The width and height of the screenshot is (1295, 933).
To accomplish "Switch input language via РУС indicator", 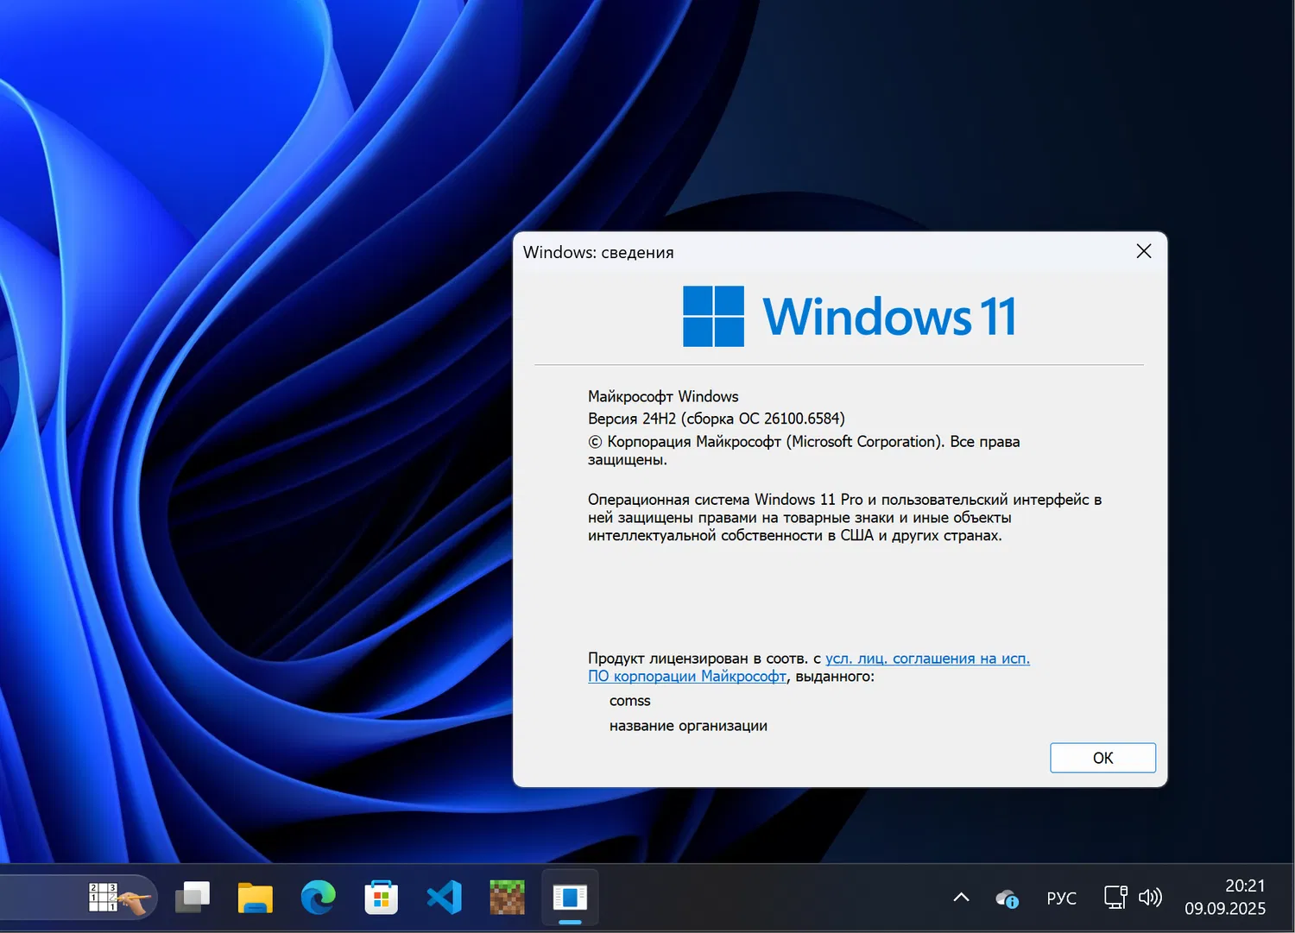I will 1061,898.
